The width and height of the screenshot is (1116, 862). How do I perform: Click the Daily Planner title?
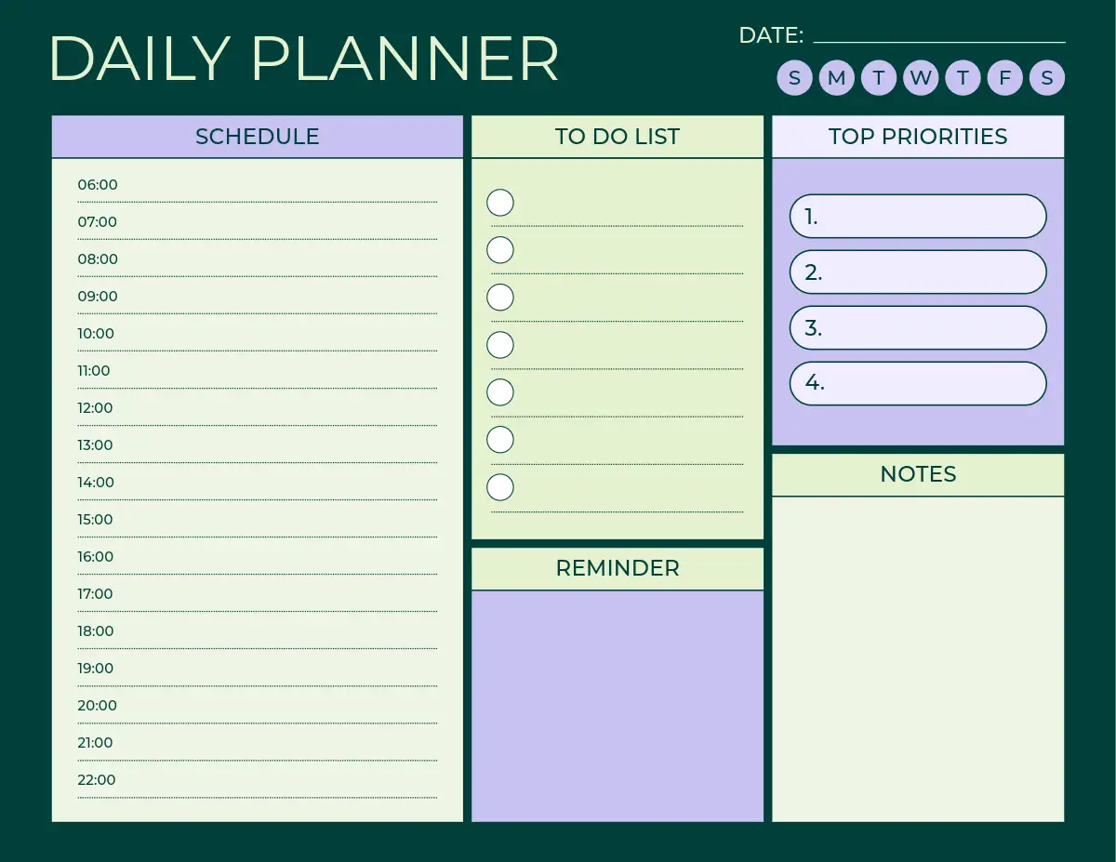[304, 60]
